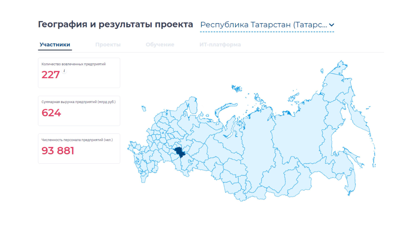Click Krasnoyarsk Krai on the map
Viewport: 408px width, 229px height.
pyautogui.click(x=258, y=142)
